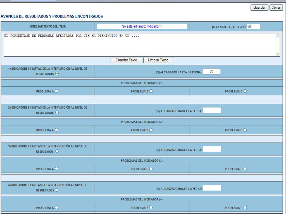Select Problema C of indicador 2
286x214 pixels.
pyautogui.click(x=245, y=130)
